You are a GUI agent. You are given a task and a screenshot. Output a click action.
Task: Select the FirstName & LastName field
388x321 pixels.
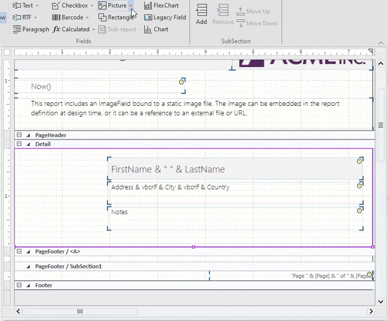[234, 169]
